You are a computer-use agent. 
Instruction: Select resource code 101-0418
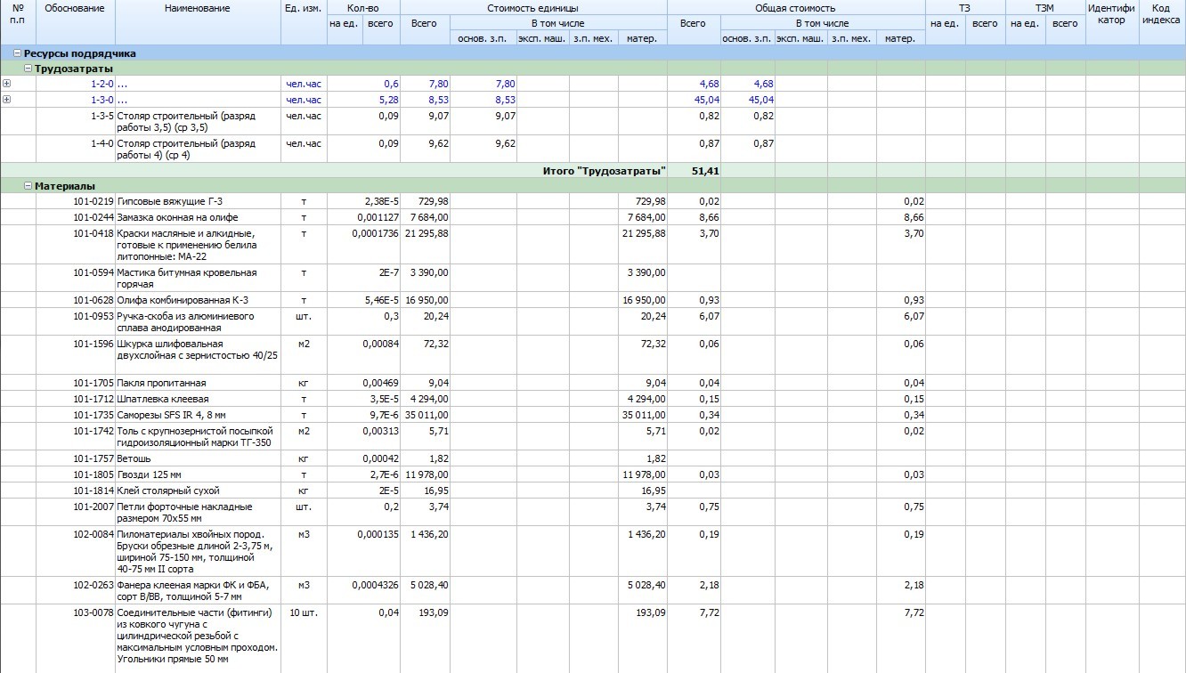click(x=93, y=233)
